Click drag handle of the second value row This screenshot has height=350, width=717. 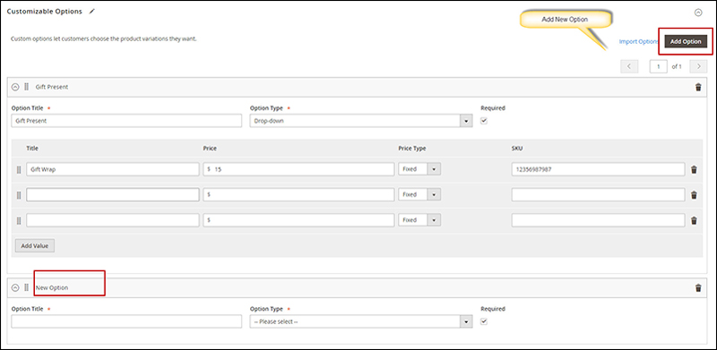point(19,195)
